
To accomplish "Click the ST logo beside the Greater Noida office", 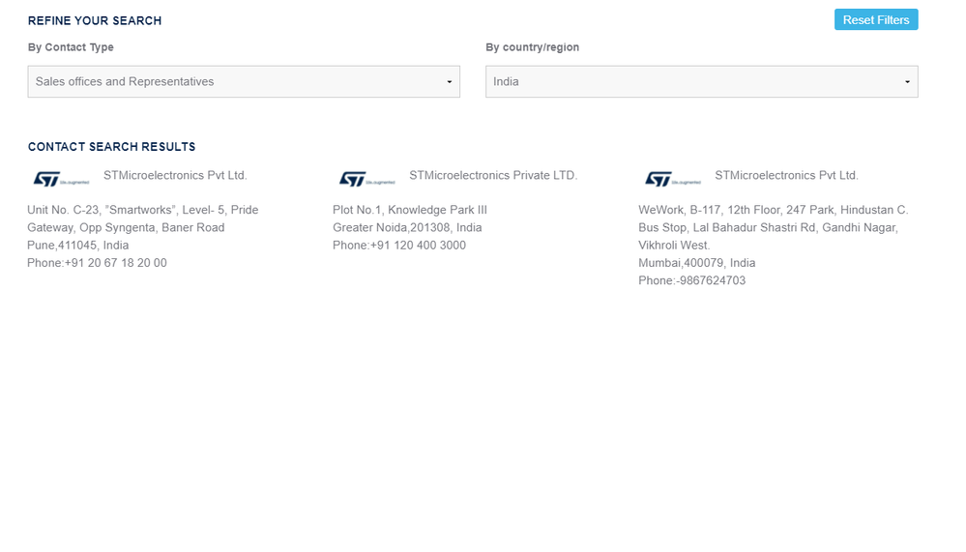I will click(366, 179).
